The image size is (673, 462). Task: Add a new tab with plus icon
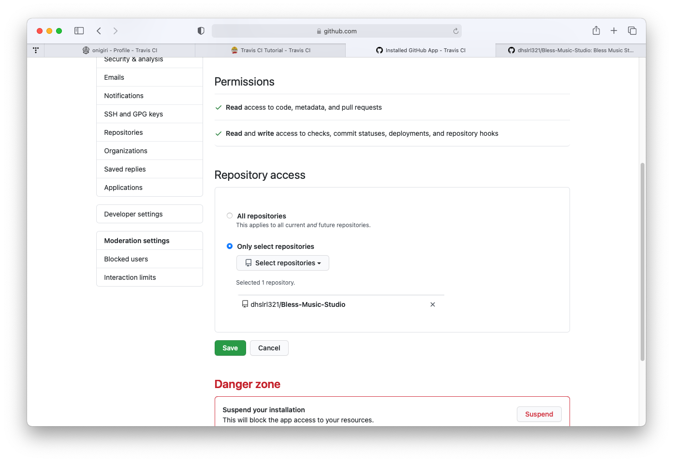tap(614, 30)
